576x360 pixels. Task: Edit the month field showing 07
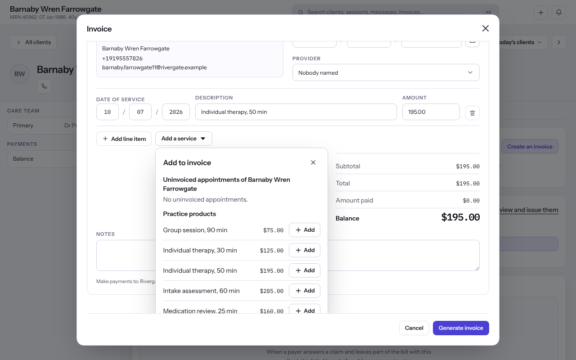[x=140, y=112]
